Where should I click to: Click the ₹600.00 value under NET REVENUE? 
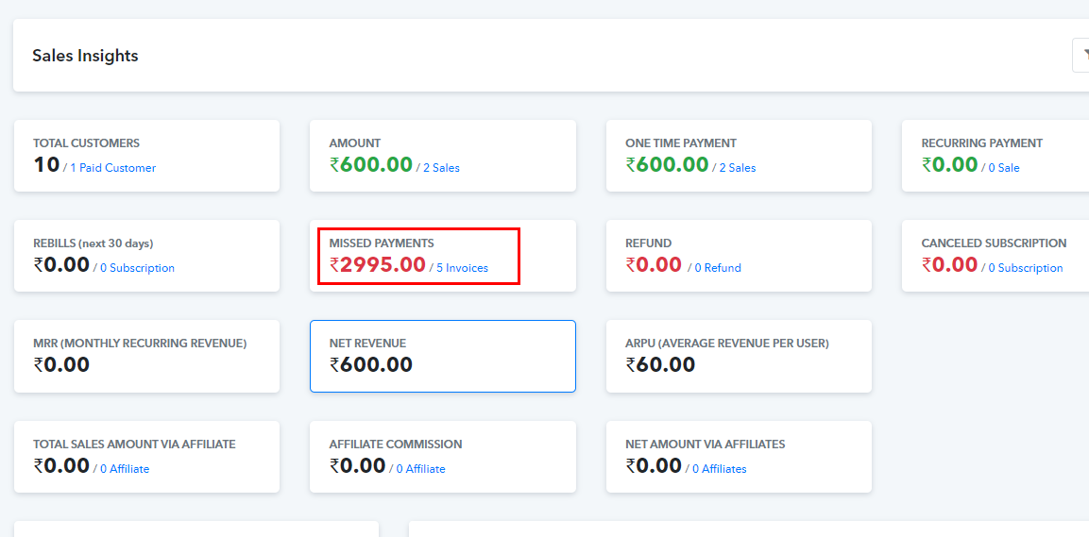[x=371, y=365]
